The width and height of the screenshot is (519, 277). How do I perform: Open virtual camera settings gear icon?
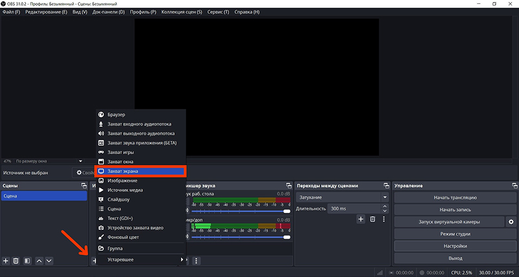point(511,222)
